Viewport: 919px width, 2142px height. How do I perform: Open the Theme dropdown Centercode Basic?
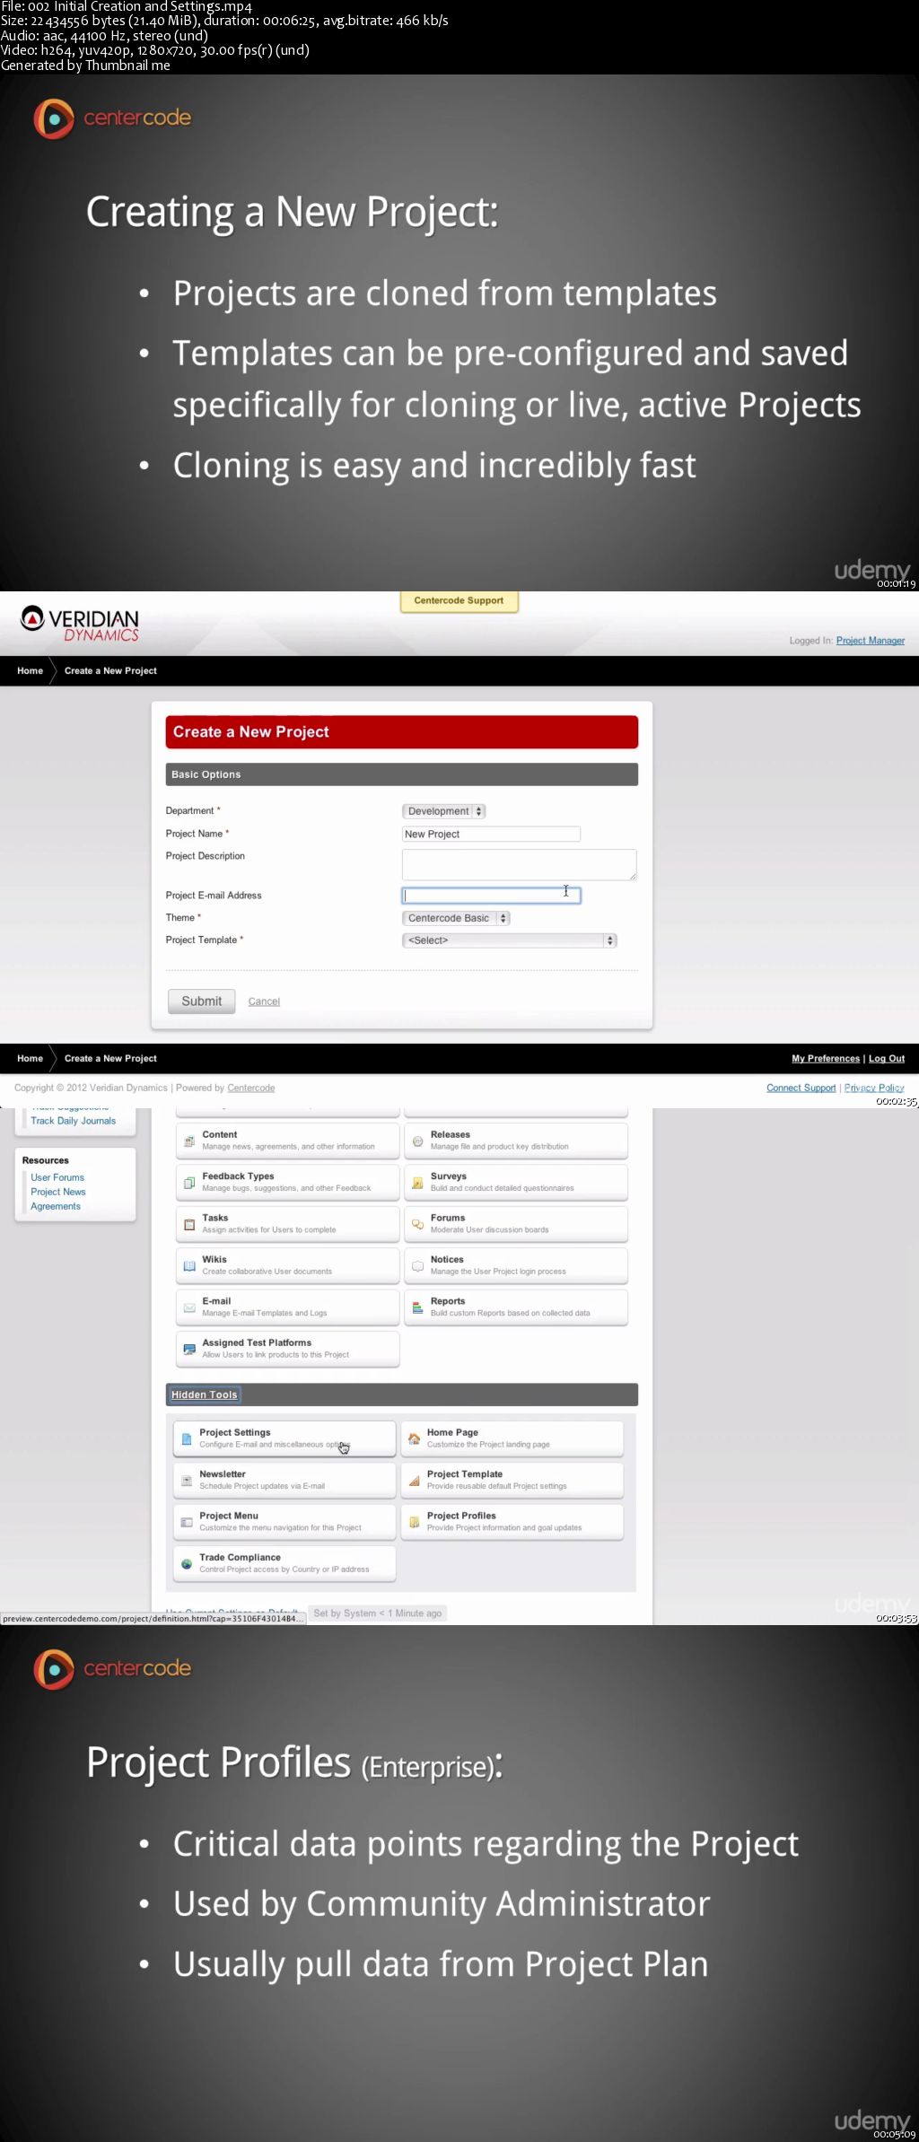(x=456, y=918)
